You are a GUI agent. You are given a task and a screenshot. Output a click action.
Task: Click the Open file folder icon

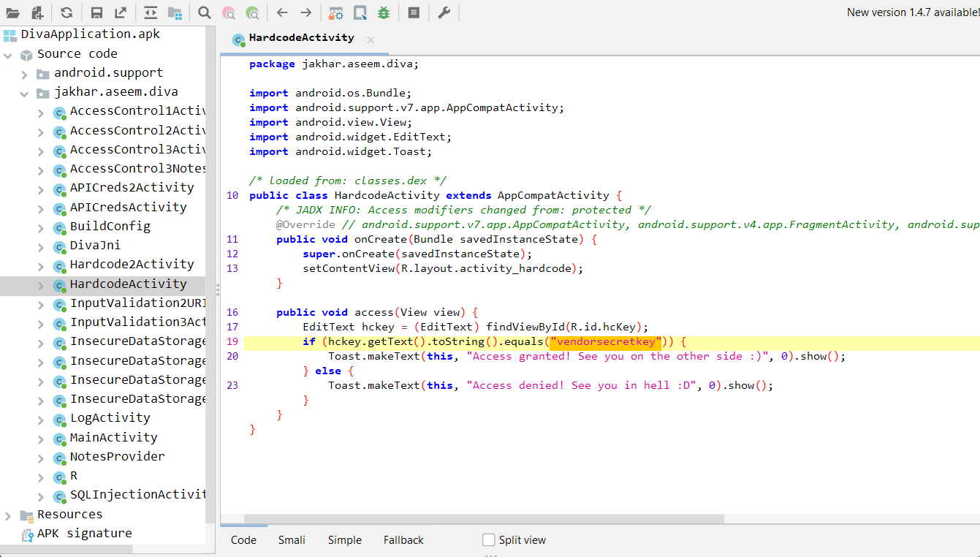(x=12, y=12)
